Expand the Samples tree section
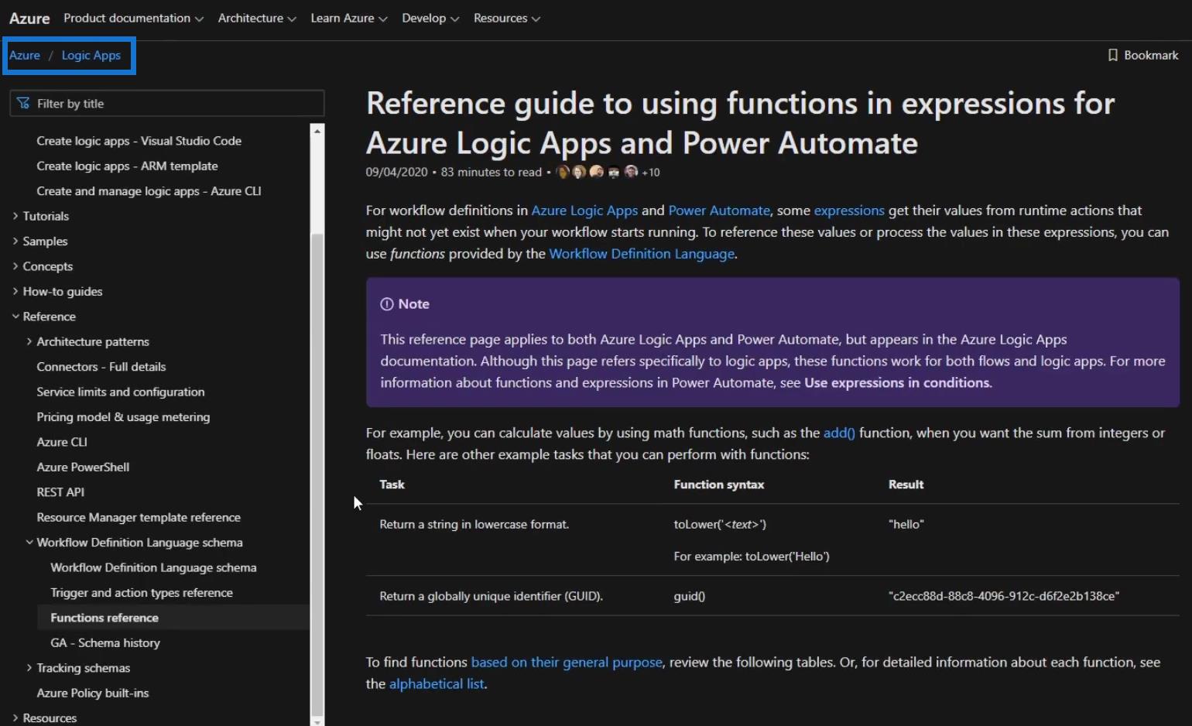Viewport: 1192px width, 726px height. point(15,241)
